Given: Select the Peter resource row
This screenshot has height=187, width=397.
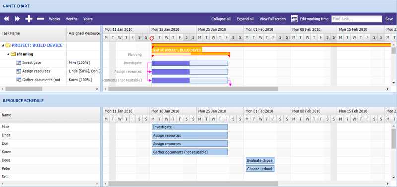Looking at the screenshot, I should 50,169.
